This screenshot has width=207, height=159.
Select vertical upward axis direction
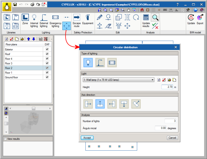pos(100,104)
